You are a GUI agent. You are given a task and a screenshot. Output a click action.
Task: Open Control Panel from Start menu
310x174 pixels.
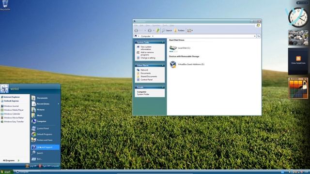coord(45,129)
